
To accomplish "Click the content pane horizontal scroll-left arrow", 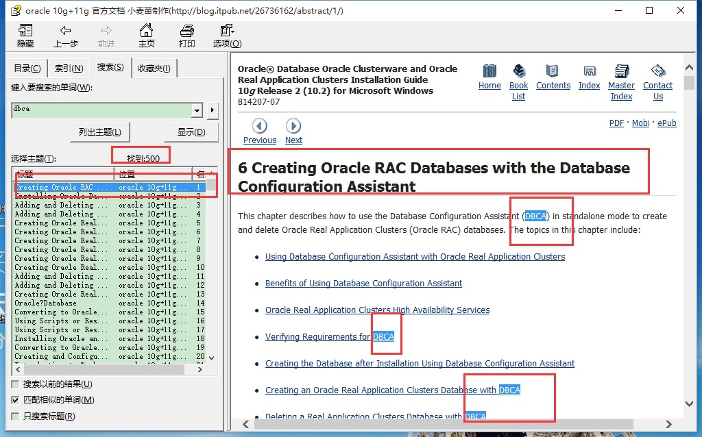I will click(246, 424).
